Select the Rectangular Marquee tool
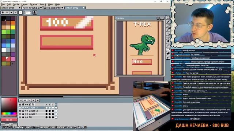This screenshot has height=131, width=234. 168,17
